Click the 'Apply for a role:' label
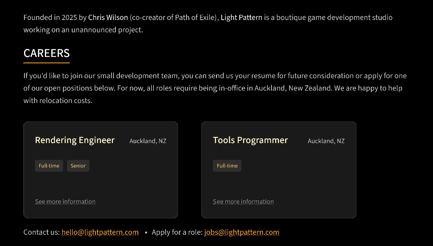This screenshot has height=246, width=433. tap(177, 232)
